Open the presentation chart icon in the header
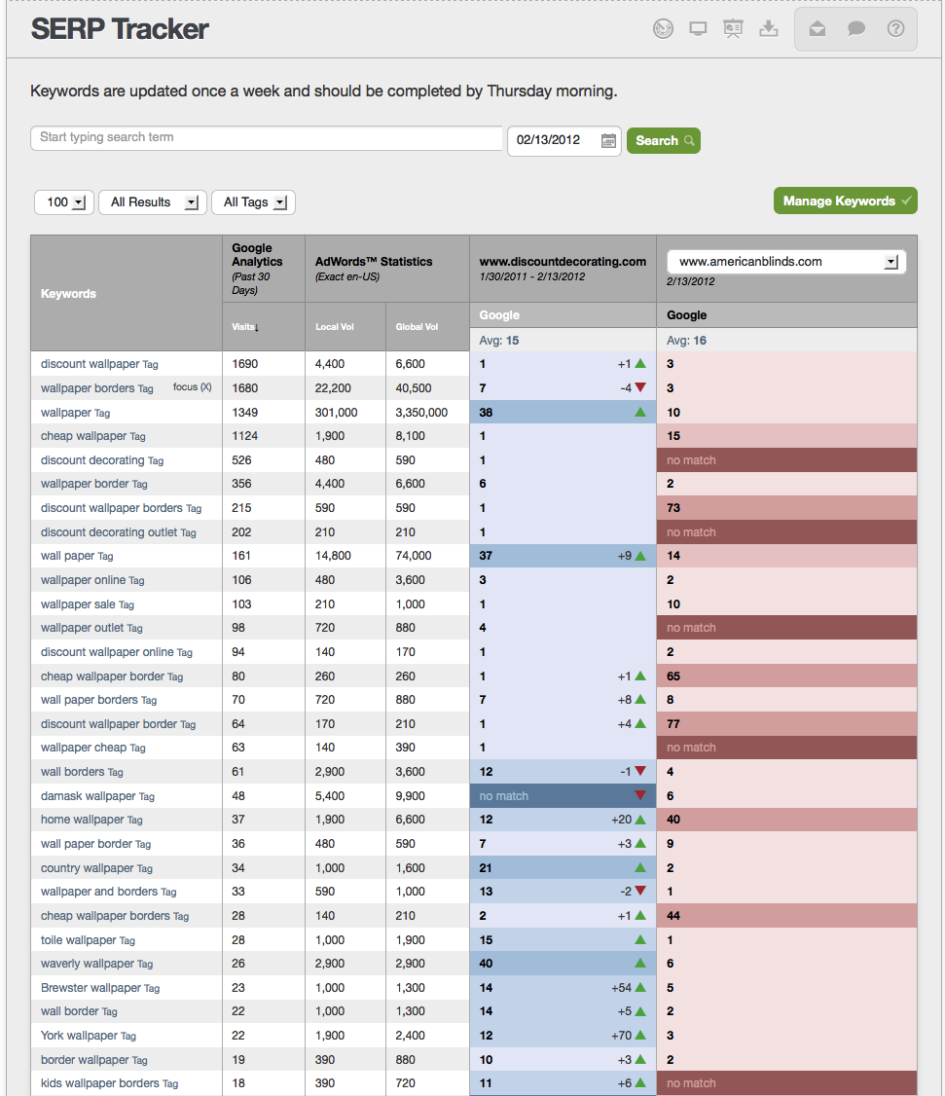The image size is (945, 1096). point(733,28)
